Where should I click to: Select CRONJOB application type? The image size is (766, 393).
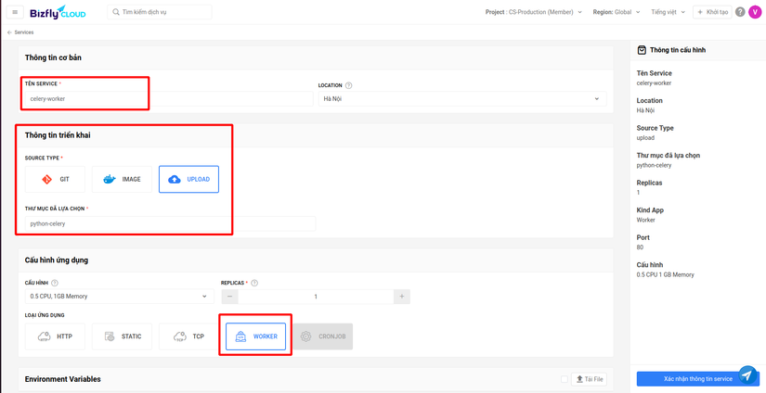322,336
